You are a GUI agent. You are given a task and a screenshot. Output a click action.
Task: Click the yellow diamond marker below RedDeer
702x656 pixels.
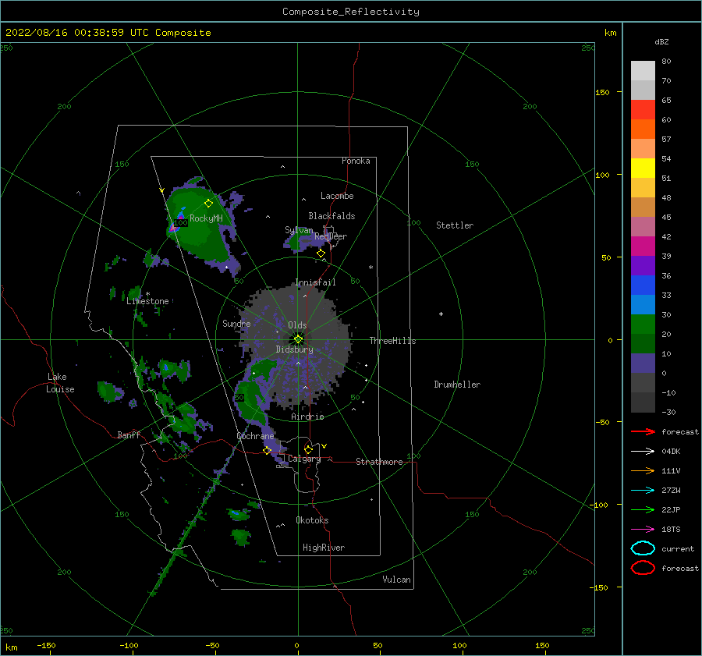click(321, 254)
